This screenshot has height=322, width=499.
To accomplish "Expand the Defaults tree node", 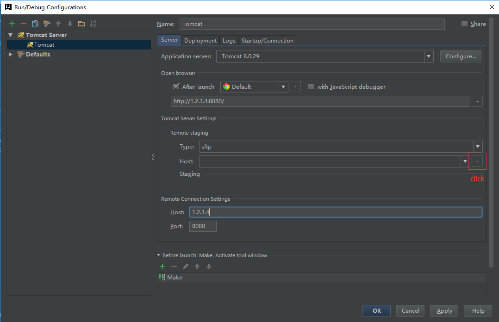I will [x=11, y=54].
